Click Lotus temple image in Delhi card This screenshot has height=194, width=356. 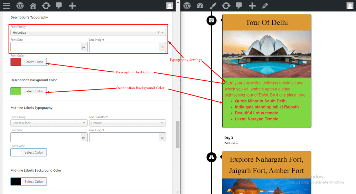[x=267, y=54]
